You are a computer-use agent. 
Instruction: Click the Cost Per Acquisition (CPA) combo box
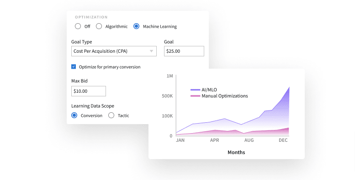click(x=114, y=51)
